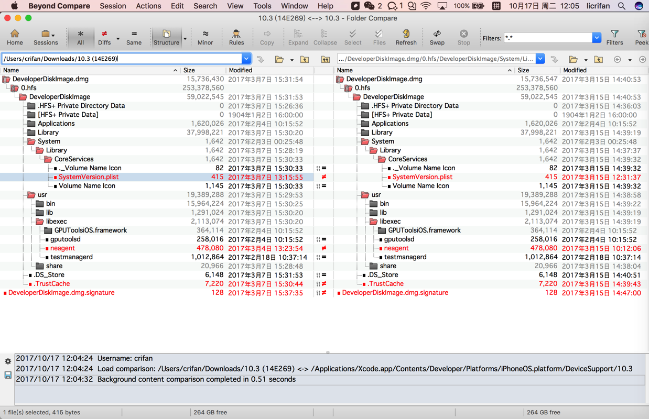Image resolution: width=649 pixels, height=419 pixels.
Task: Click the set both sides up-level icon
Action: (x=325, y=59)
